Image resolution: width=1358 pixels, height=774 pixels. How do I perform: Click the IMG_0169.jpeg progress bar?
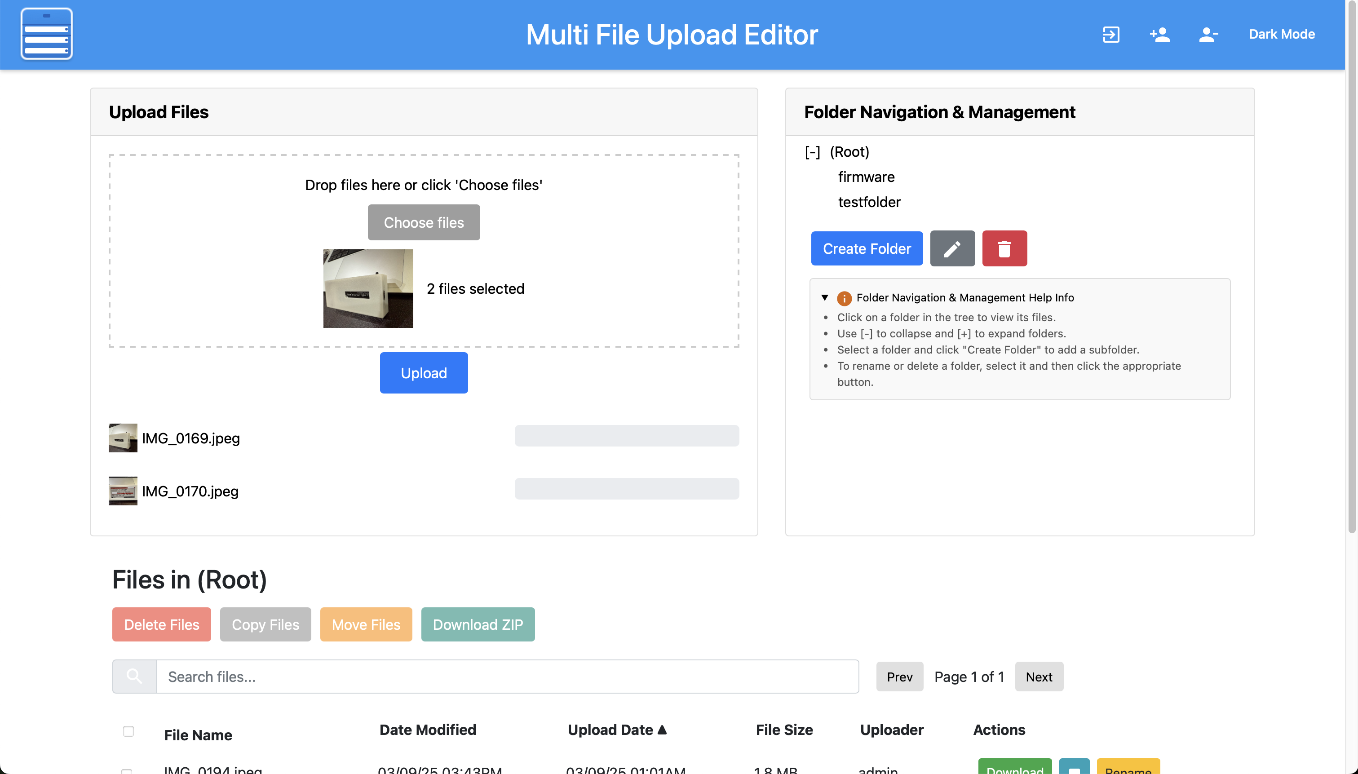tap(626, 435)
